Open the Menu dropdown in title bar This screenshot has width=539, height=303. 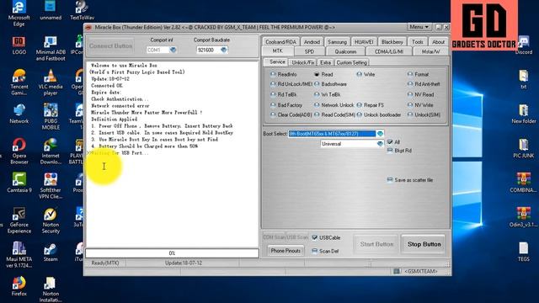pyautogui.click(x=419, y=27)
